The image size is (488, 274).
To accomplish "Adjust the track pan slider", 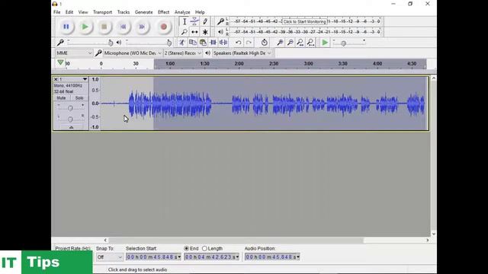I will [x=70, y=119].
